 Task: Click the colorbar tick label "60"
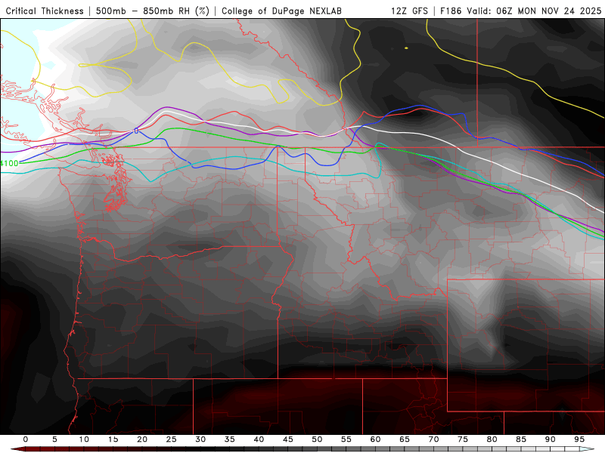(375, 439)
